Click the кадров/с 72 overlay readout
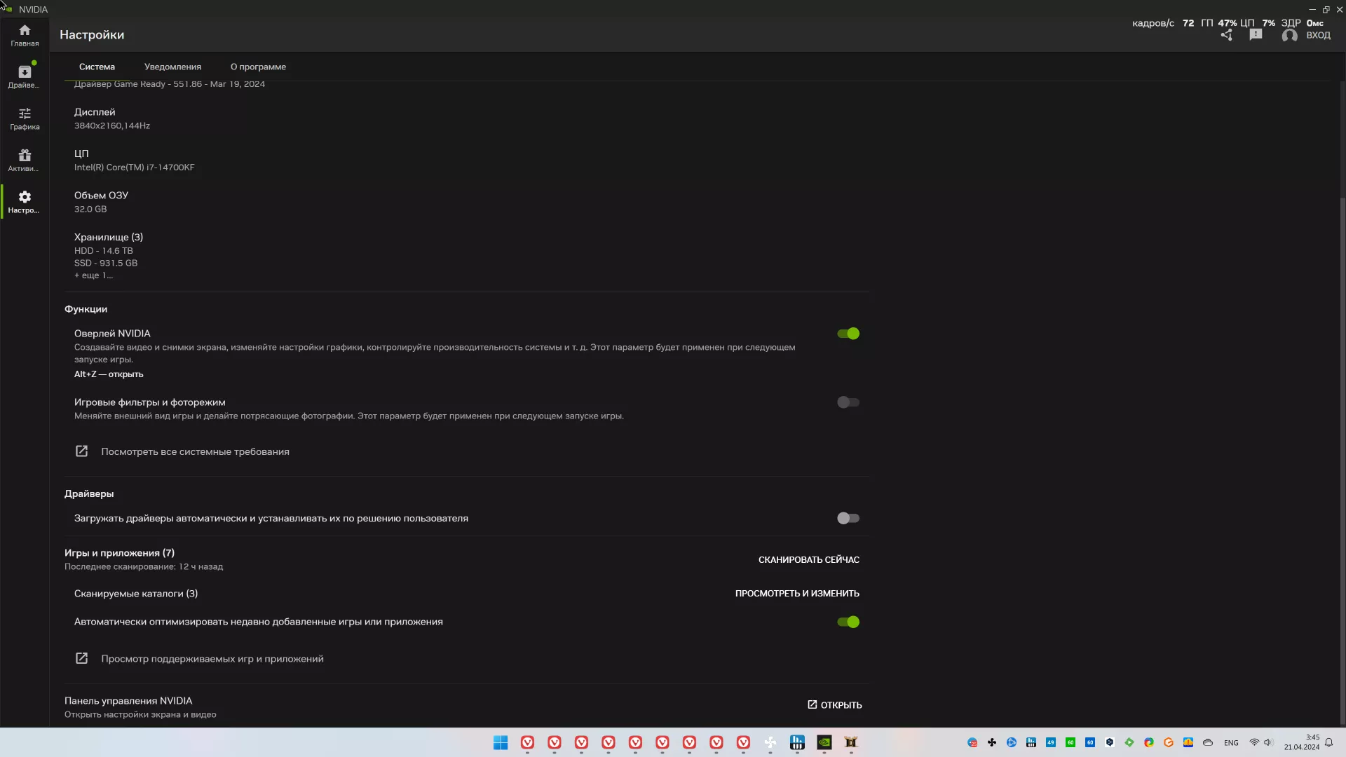This screenshot has width=1346, height=757. [1163, 23]
